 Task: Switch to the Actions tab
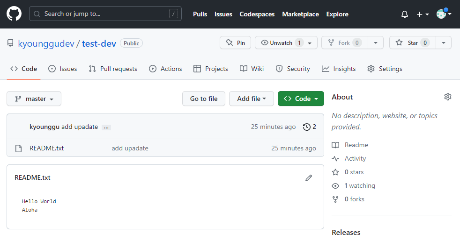[165, 69]
